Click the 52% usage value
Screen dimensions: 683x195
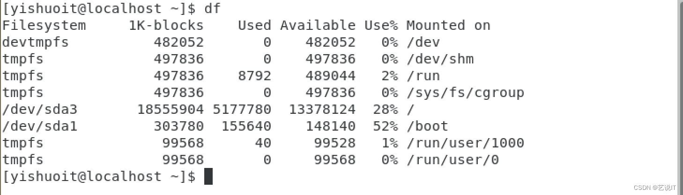point(385,126)
